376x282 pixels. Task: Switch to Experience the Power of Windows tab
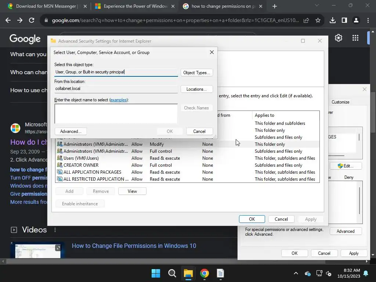pos(135,6)
